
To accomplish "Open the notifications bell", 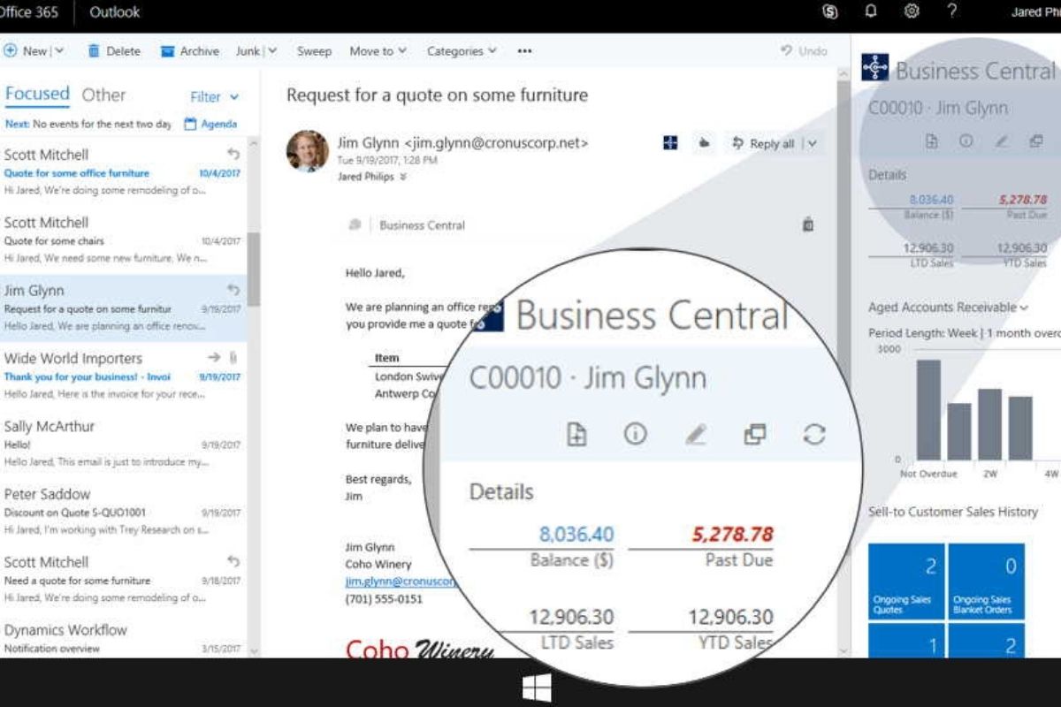I will coord(872,11).
